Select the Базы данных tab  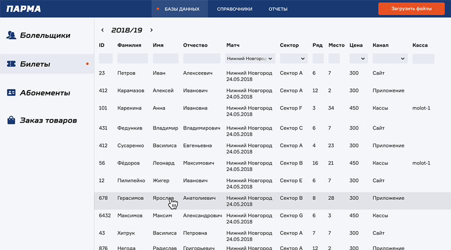coord(182,9)
